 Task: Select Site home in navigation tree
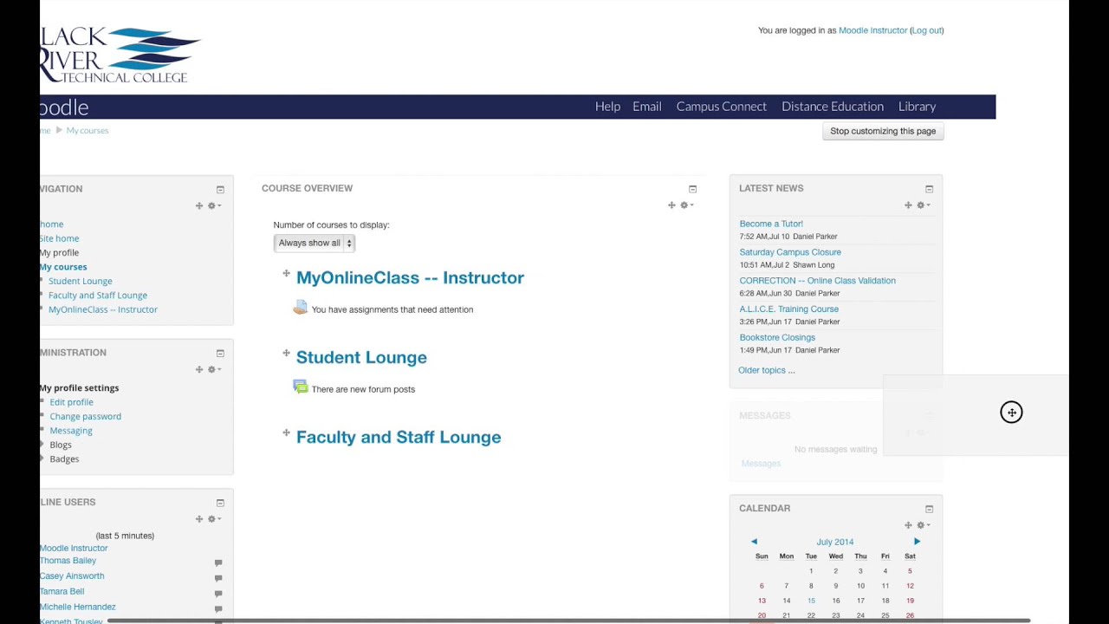click(x=59, y=238)
